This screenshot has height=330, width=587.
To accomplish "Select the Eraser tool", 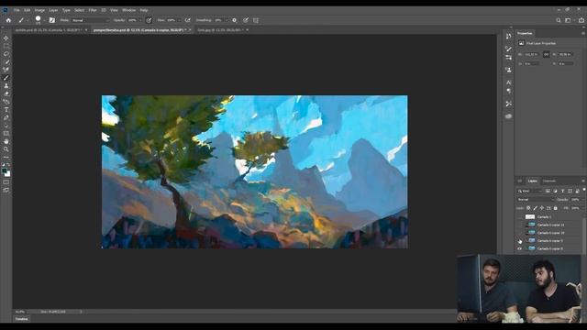I will (6, 93).
